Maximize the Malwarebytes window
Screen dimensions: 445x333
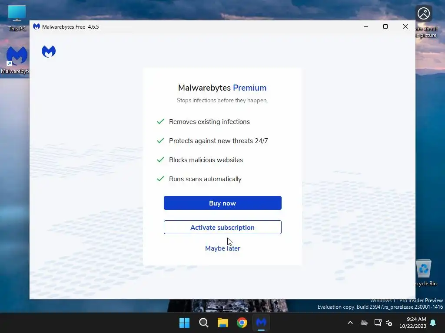click(385, 26)
